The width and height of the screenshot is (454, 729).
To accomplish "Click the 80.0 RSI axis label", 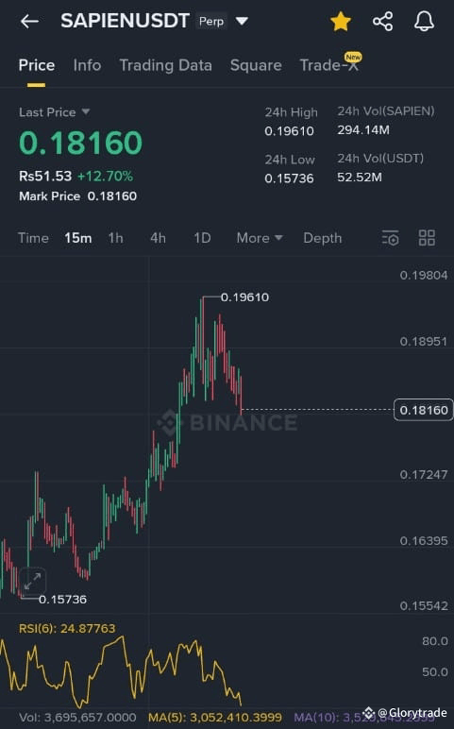I will coord(435,641).
